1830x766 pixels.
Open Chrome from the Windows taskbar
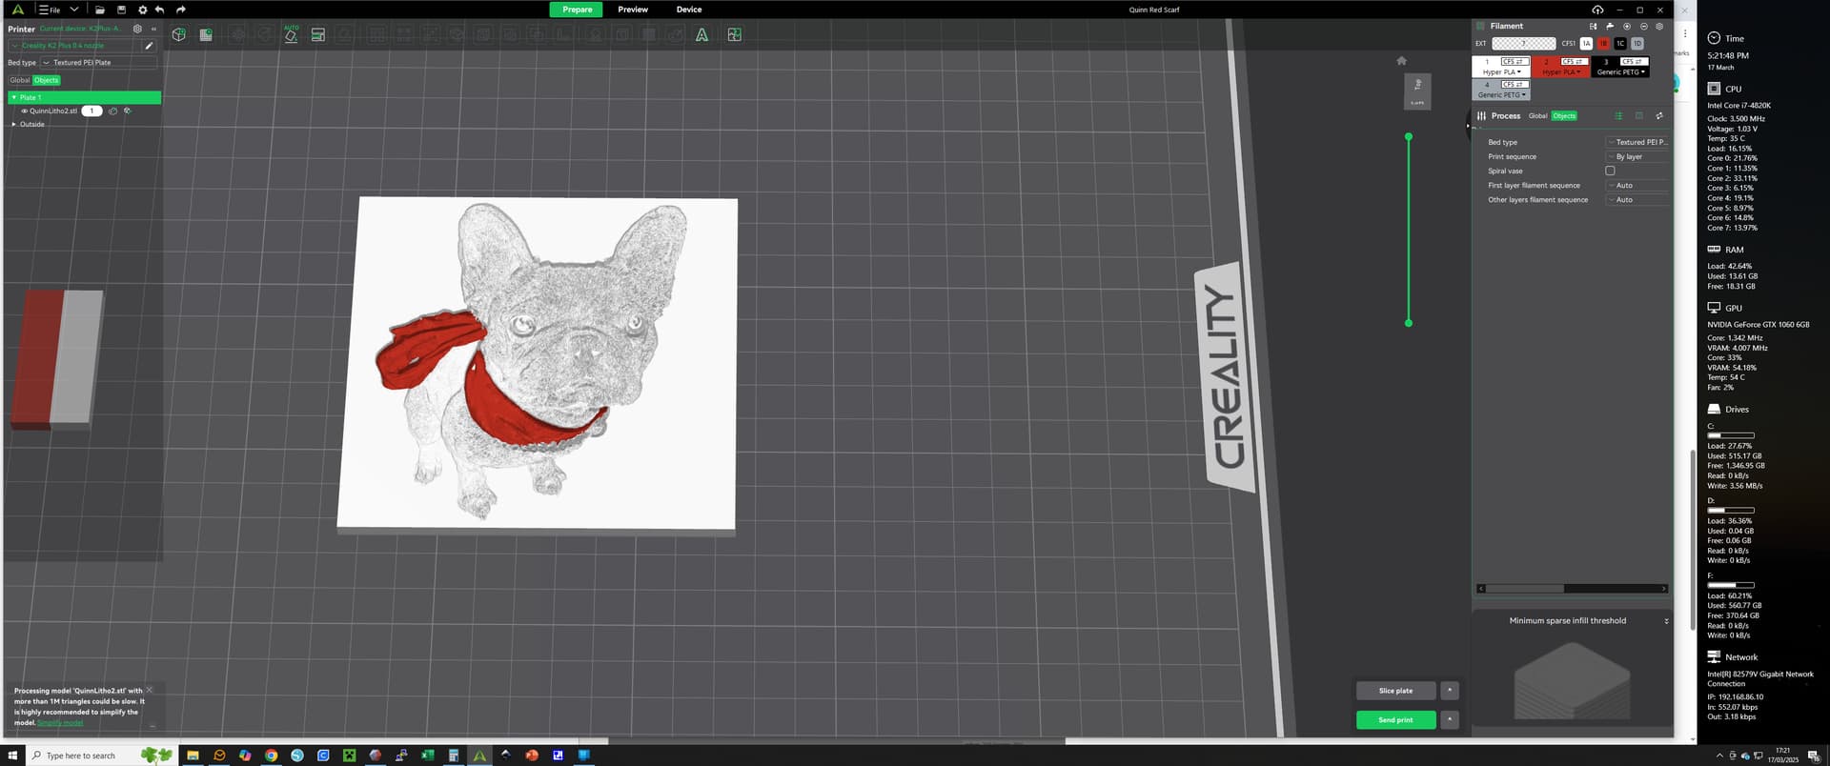click(x=272, y=756)
